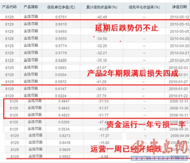Select the net value cell 0.4843

64,108
